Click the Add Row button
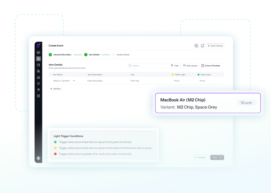The image size is (271, 193). (56, 89)
